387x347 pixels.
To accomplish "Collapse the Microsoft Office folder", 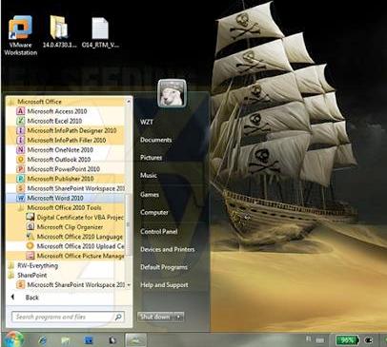I will click(x=35, y=102).
